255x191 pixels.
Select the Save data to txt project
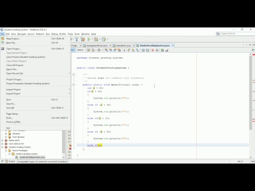point(16,144)
